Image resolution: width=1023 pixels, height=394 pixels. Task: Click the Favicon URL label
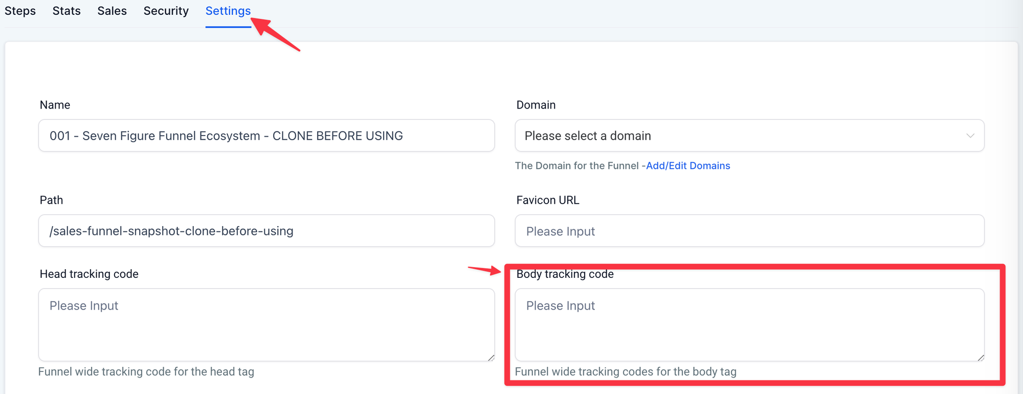click(547, 200)
